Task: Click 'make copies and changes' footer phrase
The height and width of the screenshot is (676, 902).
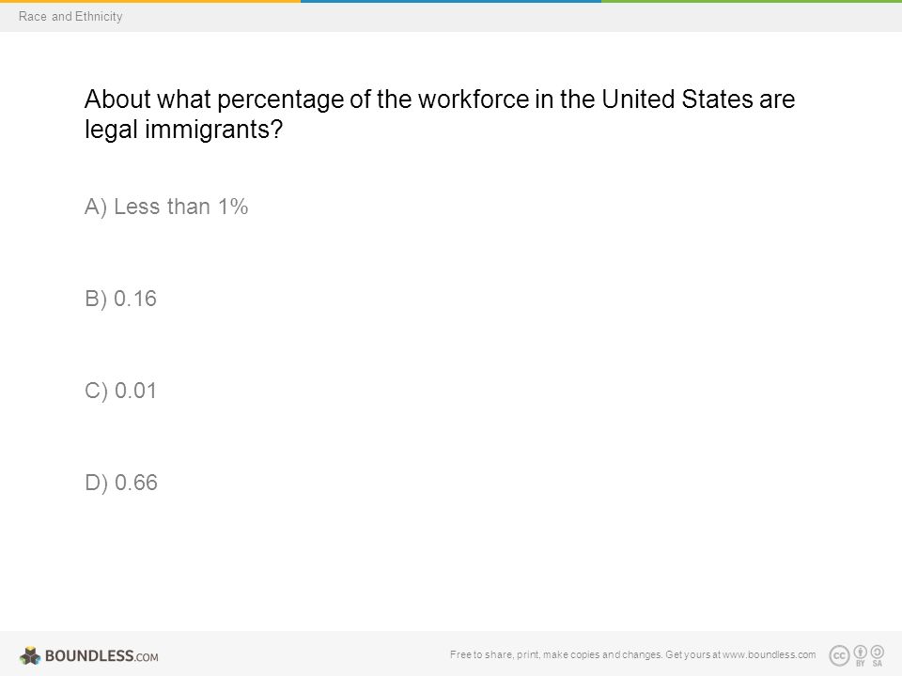Action: pos(602,654)
